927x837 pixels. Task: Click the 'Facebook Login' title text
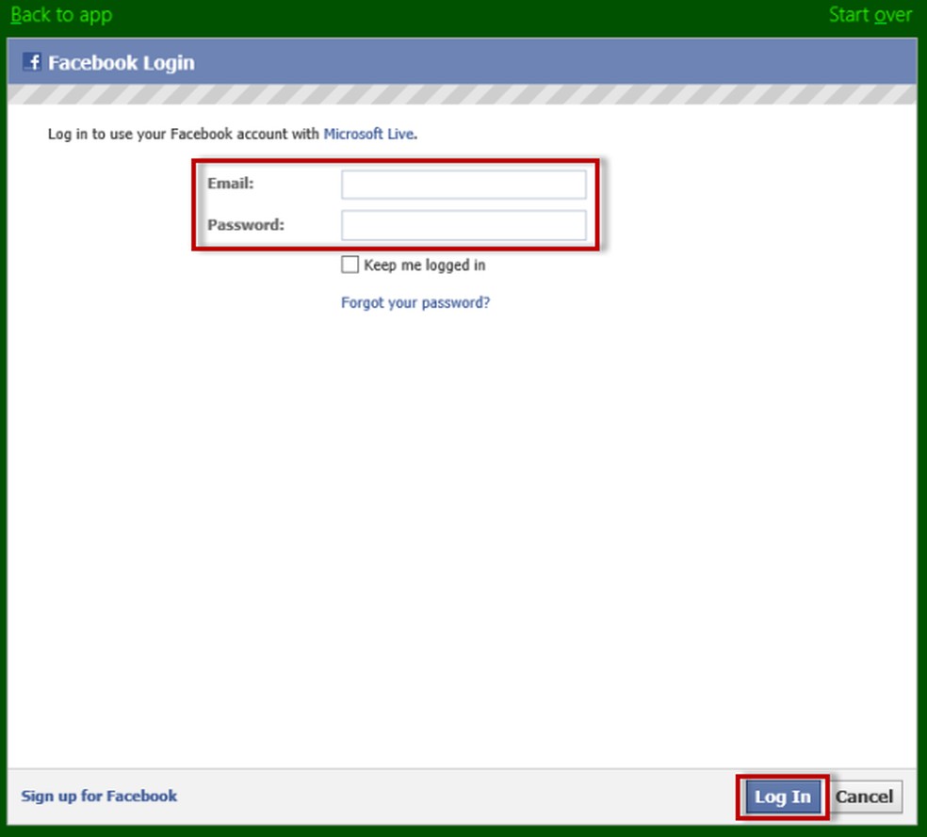point(122,63)
